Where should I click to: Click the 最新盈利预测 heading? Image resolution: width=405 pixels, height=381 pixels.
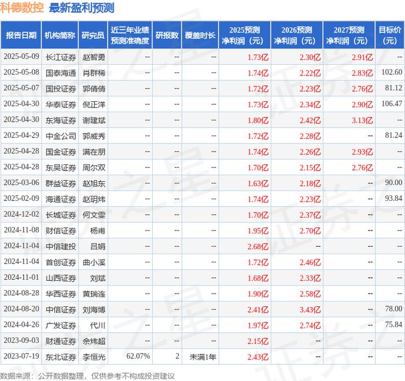pyautogui.click(x=82, y=8)
